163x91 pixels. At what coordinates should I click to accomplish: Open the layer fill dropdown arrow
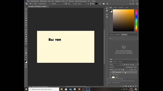138,70
